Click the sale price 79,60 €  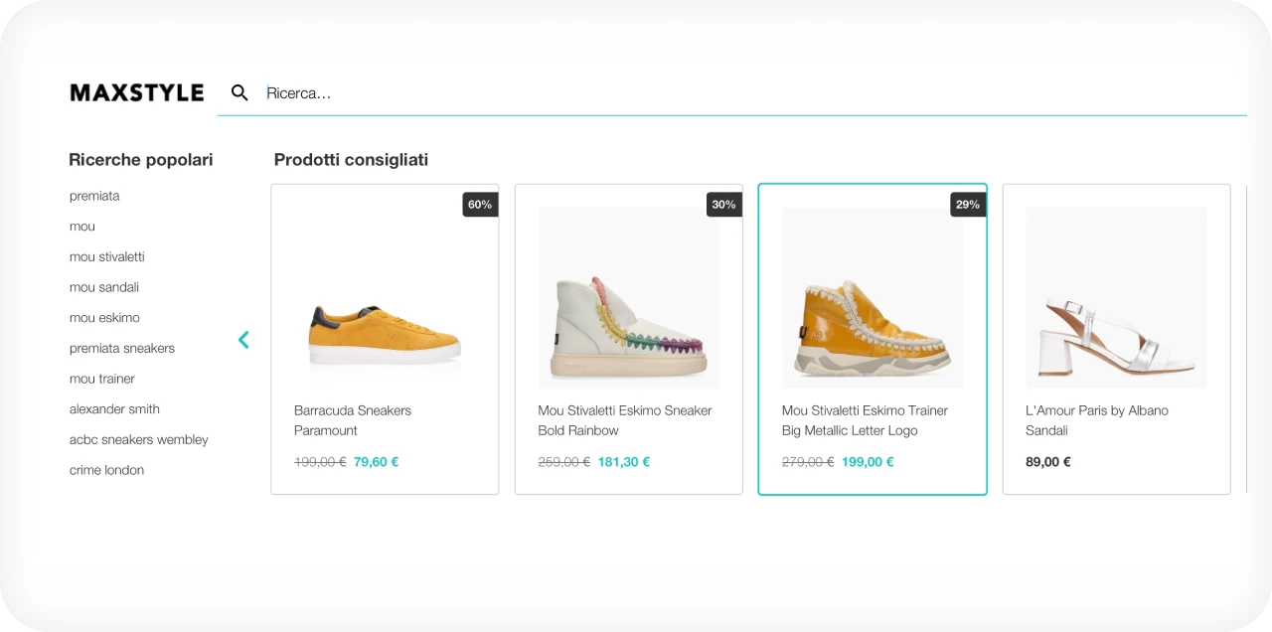376,462
